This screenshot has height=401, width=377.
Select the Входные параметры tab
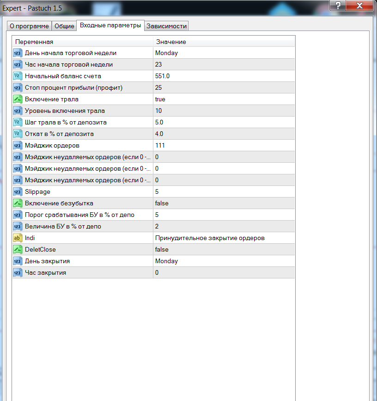click(x=110, y=25)
